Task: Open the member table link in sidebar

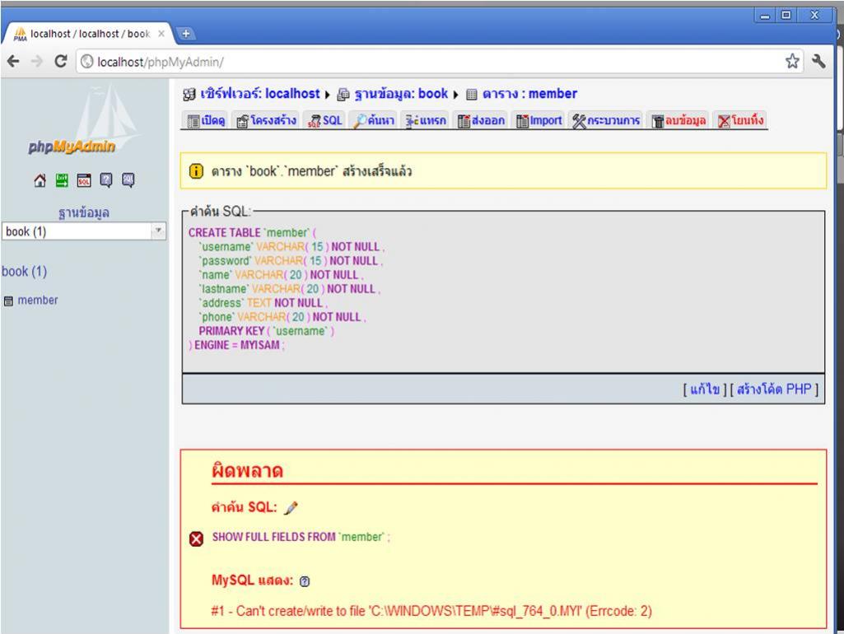Action: [x=38, y=301]
